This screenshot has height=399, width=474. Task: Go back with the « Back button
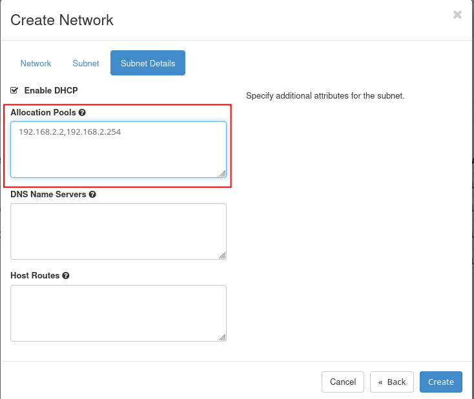392,382
